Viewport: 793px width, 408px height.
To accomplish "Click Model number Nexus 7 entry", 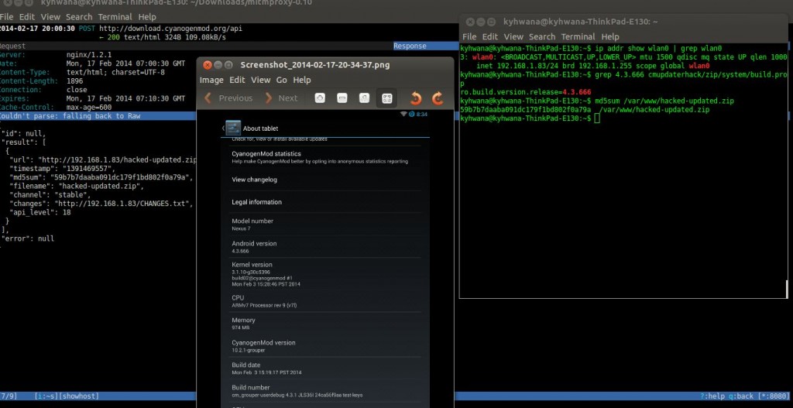I will coord(324,225).
